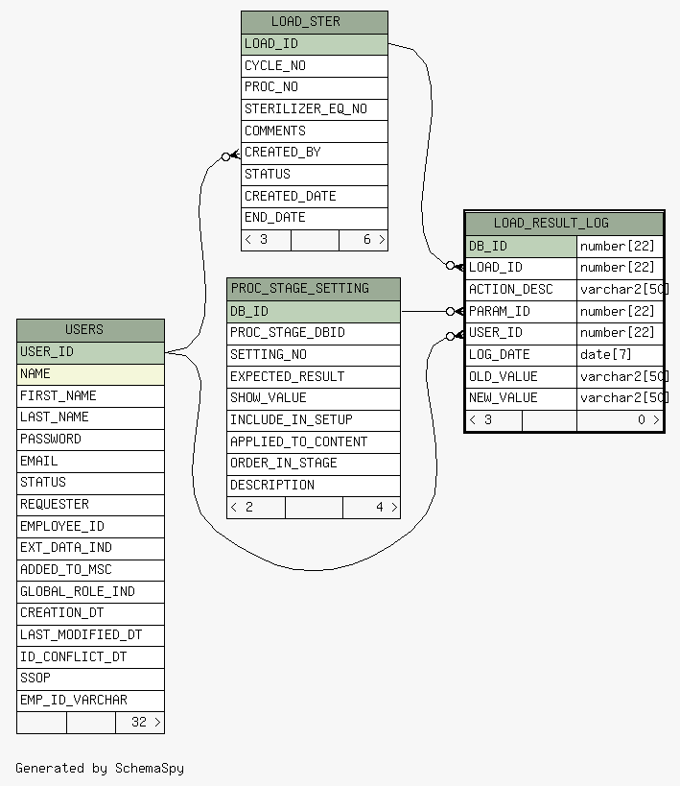The width and height of the screenshot is (680, 786).
Task: Select DB_ID key in PROC_STAGE_SETTING
Action: 314,312
